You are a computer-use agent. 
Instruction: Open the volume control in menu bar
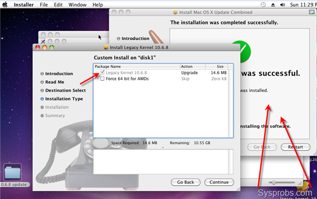[283, 5]
